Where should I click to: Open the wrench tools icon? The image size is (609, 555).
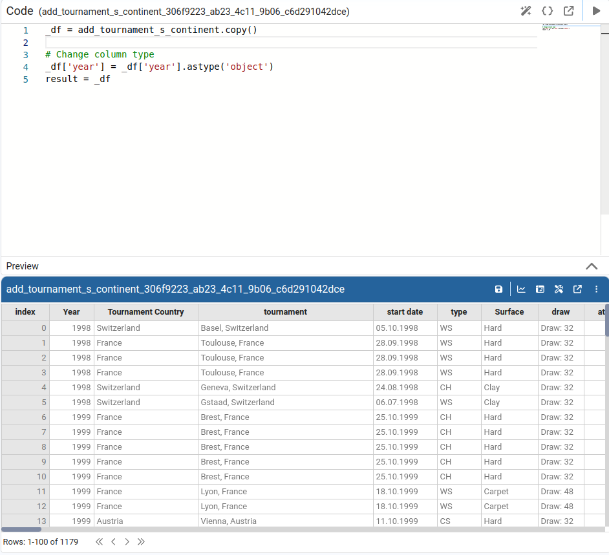click(x=559, y=289)
